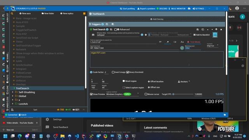Open the Anchors dropdown
Image resolution: width=249 pixels, height=140 pixels.
pos(184,82)
